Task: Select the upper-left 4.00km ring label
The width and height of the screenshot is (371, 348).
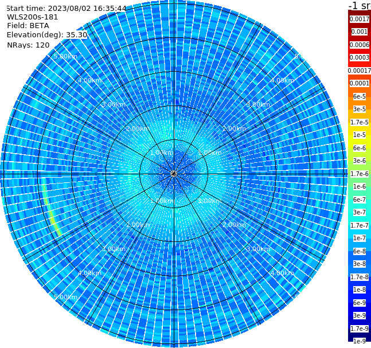Action: click(89, 80)
